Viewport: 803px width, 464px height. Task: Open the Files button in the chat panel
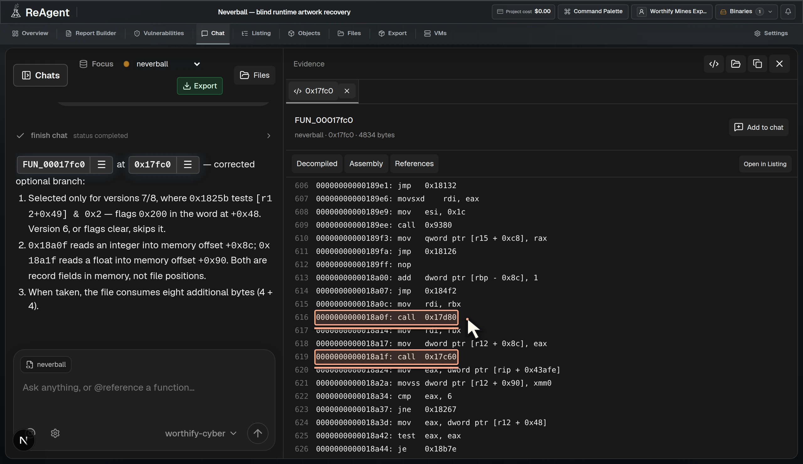coord(255,75)
